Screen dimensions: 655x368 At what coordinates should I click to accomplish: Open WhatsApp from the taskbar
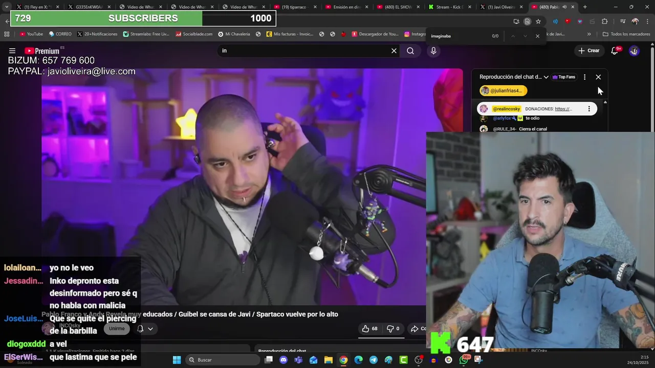click(464, 360)
